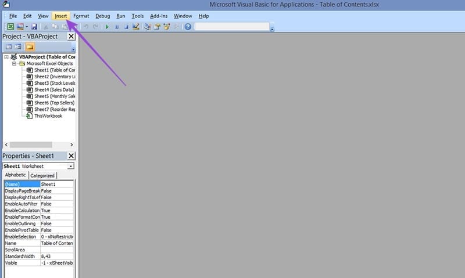This screenshot has height=278, width=465.
Task: Select VBAProject (Table of Con root item
Action: (x=47, y=57)
